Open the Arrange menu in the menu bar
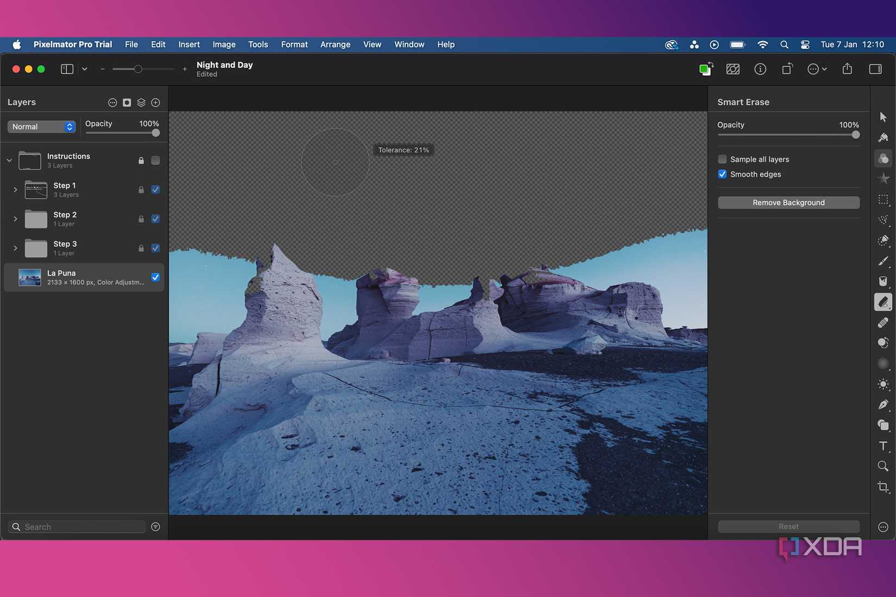The image size is (896, 597). click(x=335, y=45)
